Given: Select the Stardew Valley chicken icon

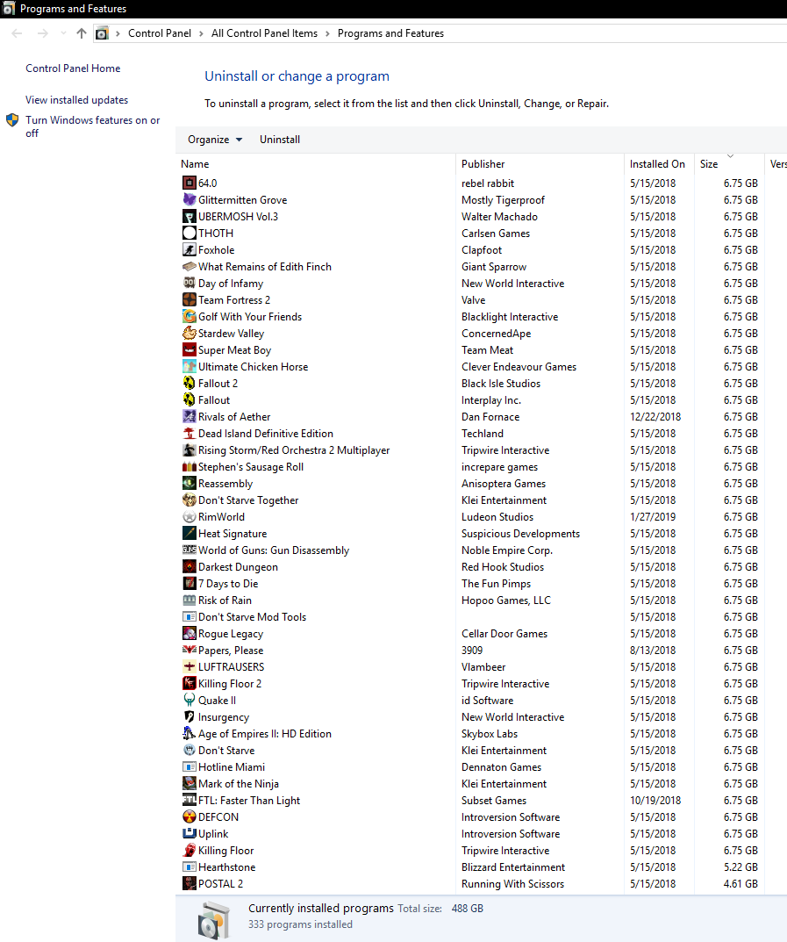Looking at the screenshot, I should (190, 333).
